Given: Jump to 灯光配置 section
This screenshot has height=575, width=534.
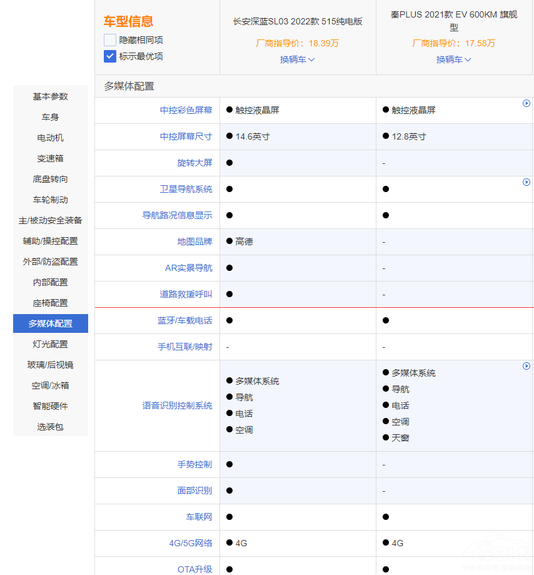Looking at the screenshot, I should point(51,344).
